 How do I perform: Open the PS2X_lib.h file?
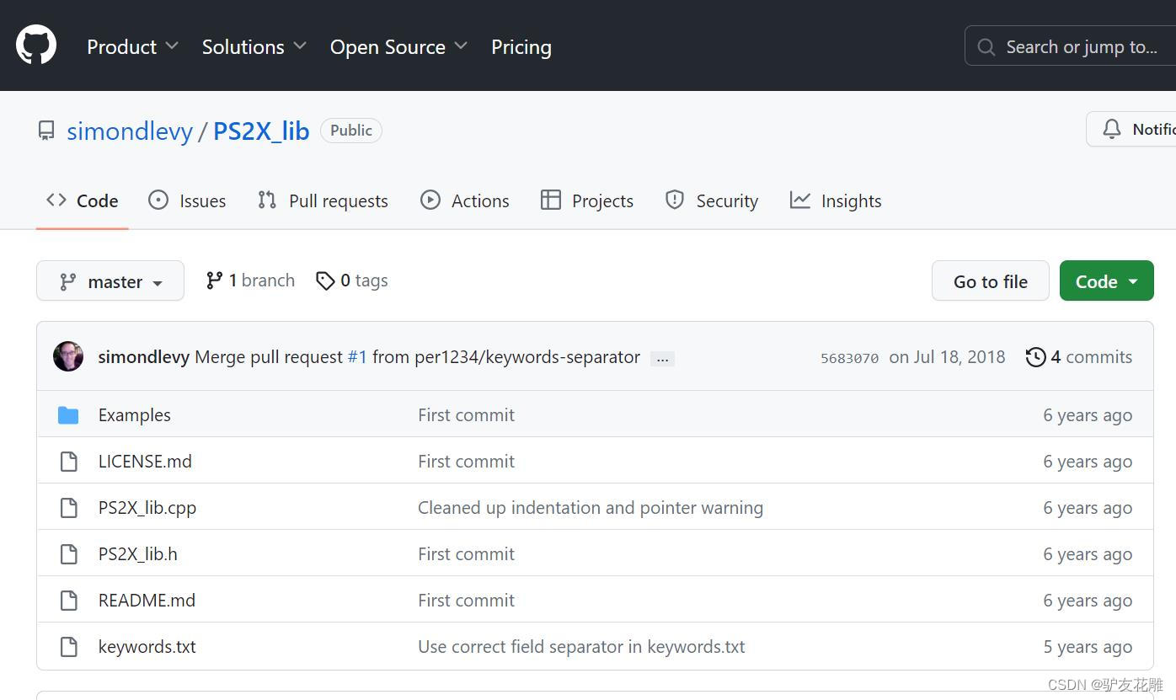click(x=138, y=554)
